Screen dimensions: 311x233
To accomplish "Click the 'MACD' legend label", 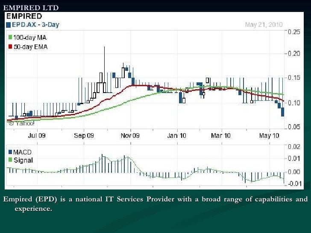I will [x=22, y=152].
